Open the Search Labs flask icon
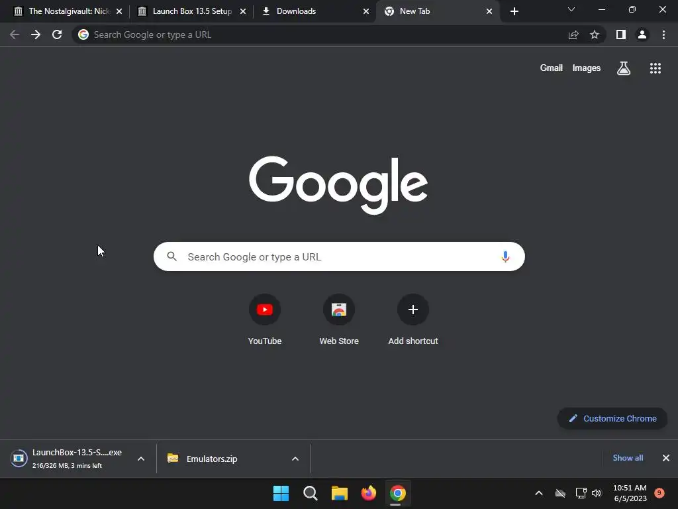This screenshot has height=509, width=678. point(624,68)
